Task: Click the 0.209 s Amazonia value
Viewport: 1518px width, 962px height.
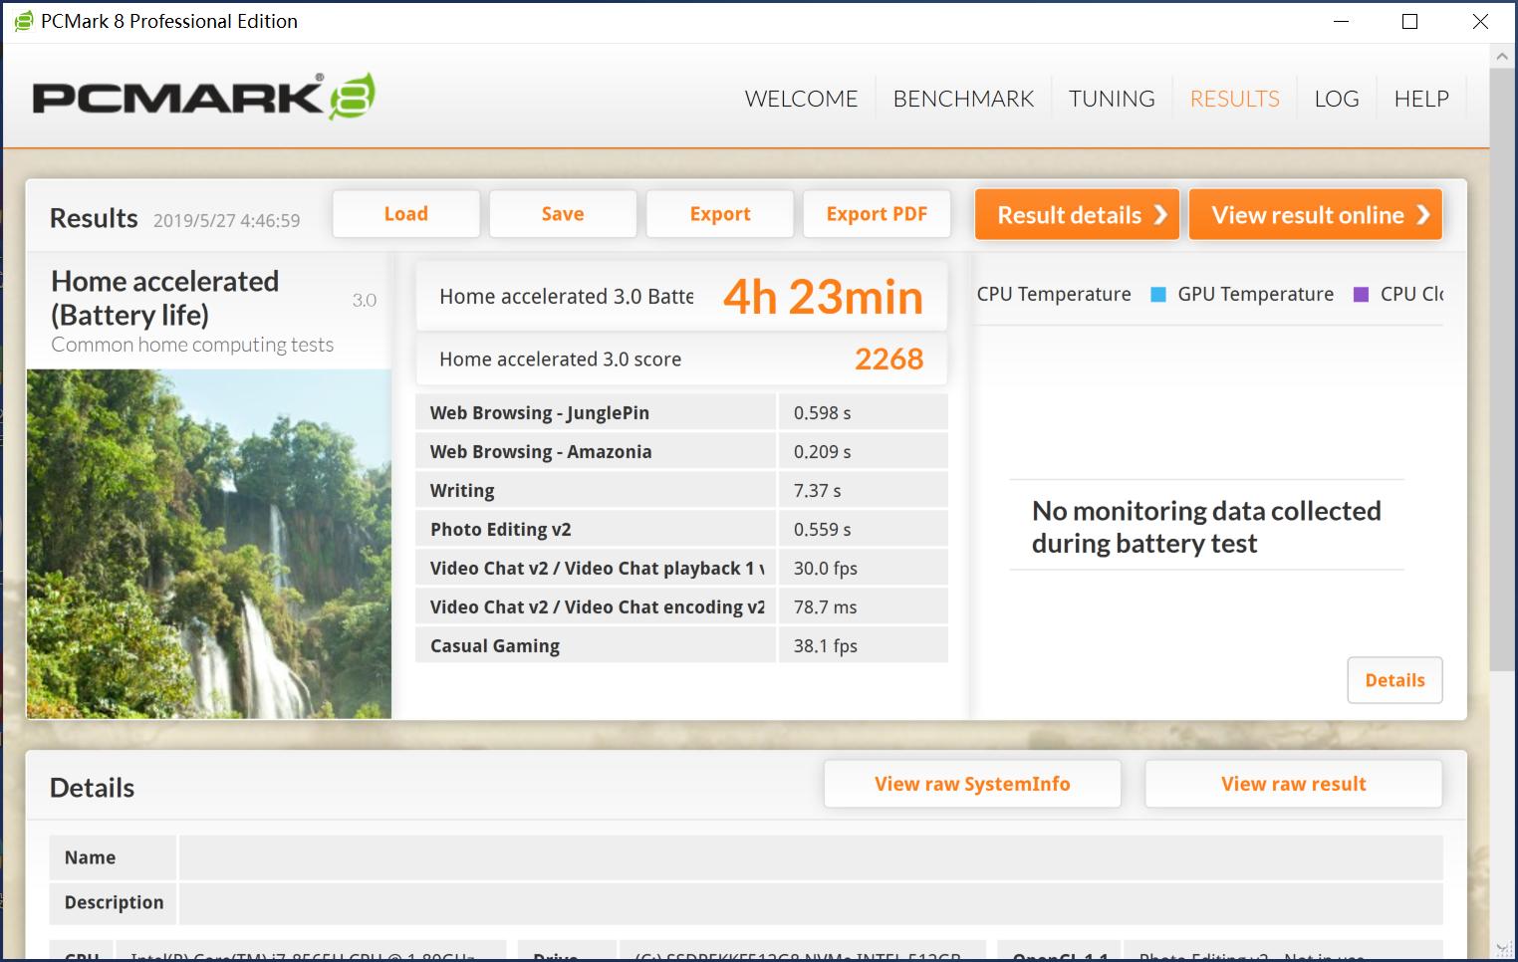Action: [822, 451]
